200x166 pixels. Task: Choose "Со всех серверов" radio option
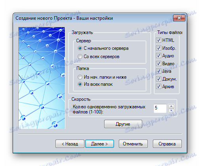[x=99, y=57]
